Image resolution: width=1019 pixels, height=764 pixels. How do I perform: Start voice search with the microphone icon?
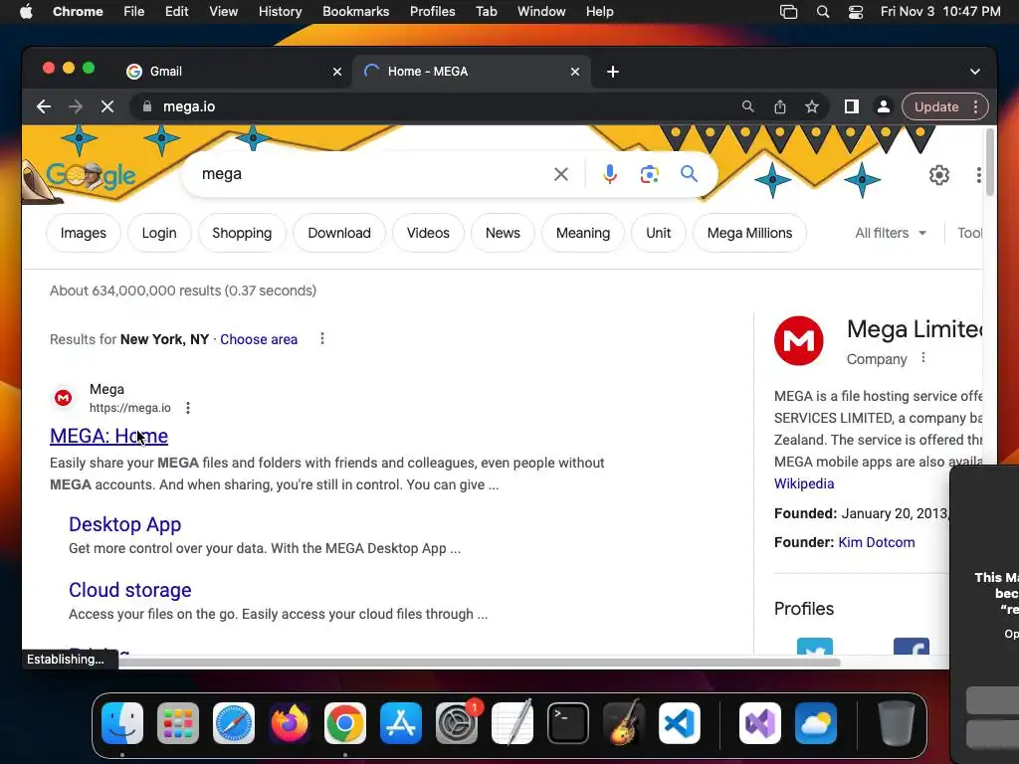[610, 174]
